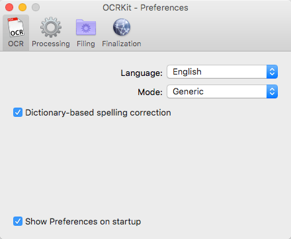
Task: Click the Mode dropdown blue arrows
Action: (272, 92)
